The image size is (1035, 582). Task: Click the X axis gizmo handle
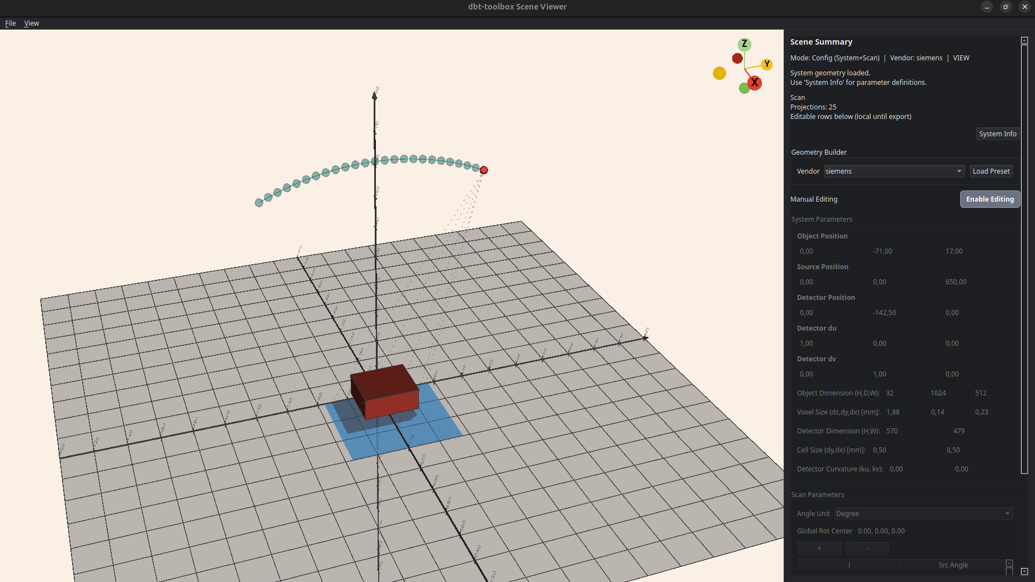click(755, 83)
